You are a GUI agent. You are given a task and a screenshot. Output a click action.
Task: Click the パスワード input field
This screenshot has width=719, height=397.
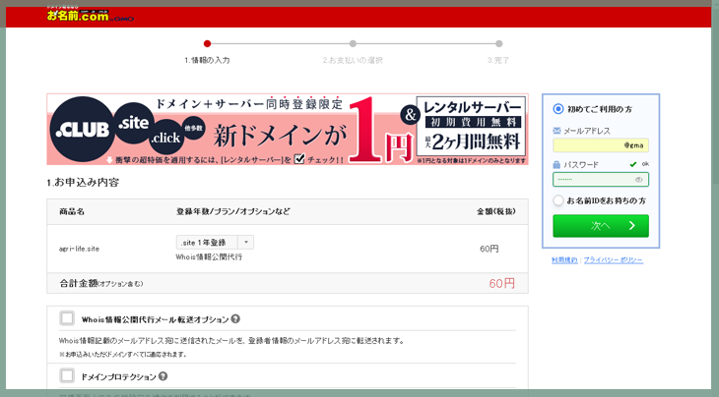point(601,179)
